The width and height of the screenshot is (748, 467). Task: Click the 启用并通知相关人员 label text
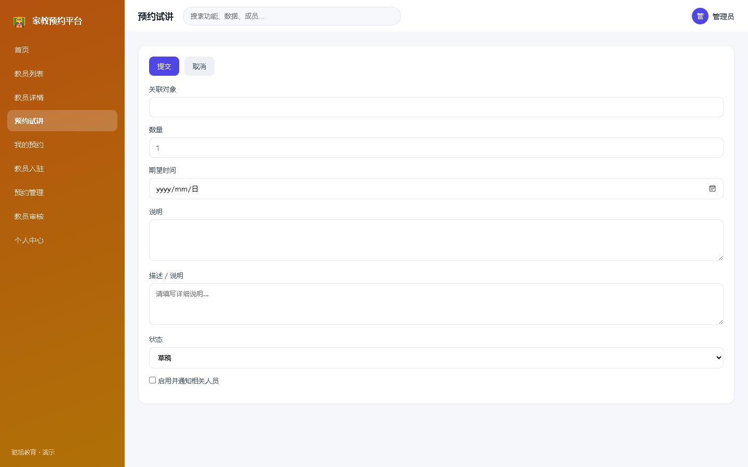(189, 381)
